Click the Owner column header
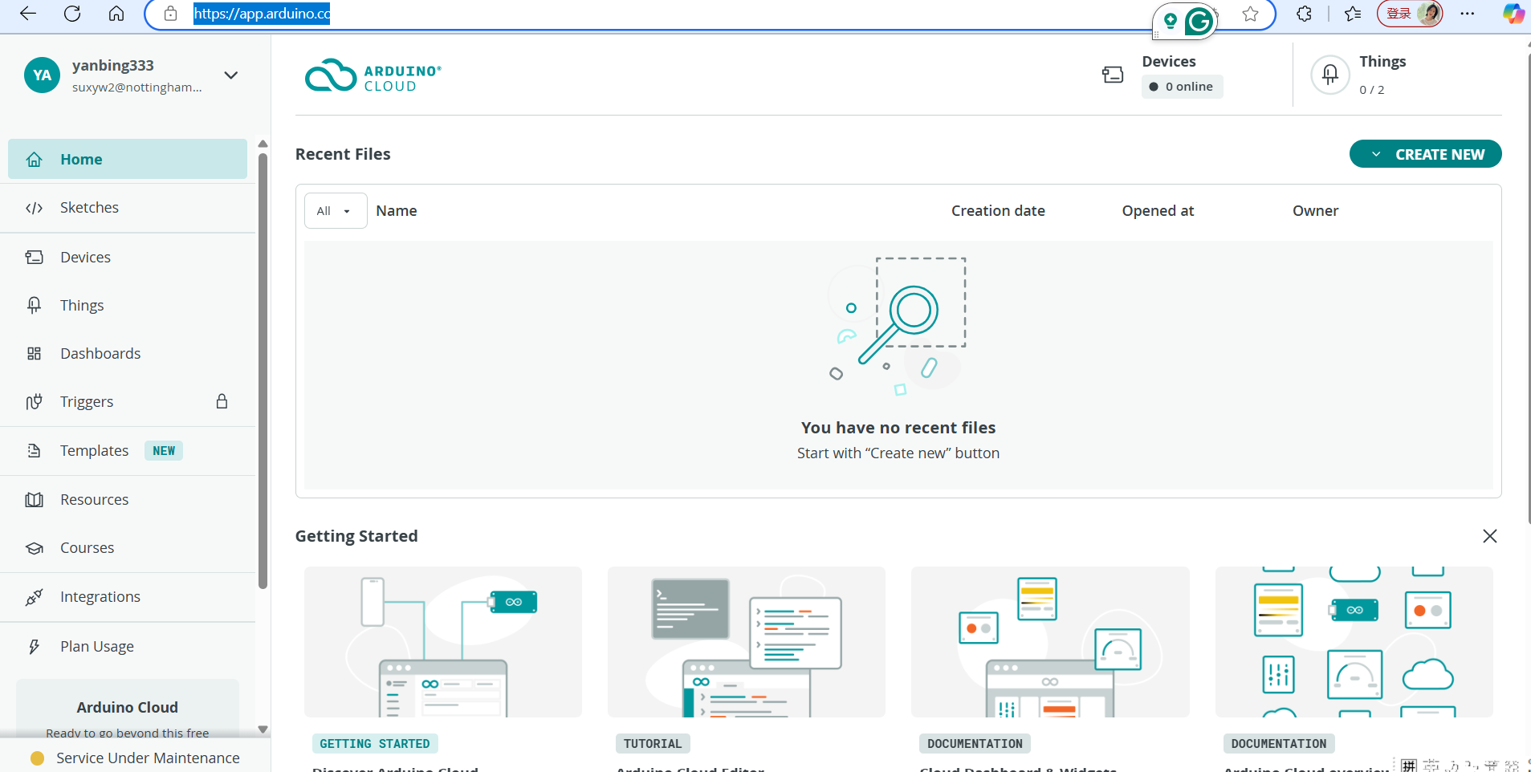Screen dimensions: 1531x772 point(1315,211)
